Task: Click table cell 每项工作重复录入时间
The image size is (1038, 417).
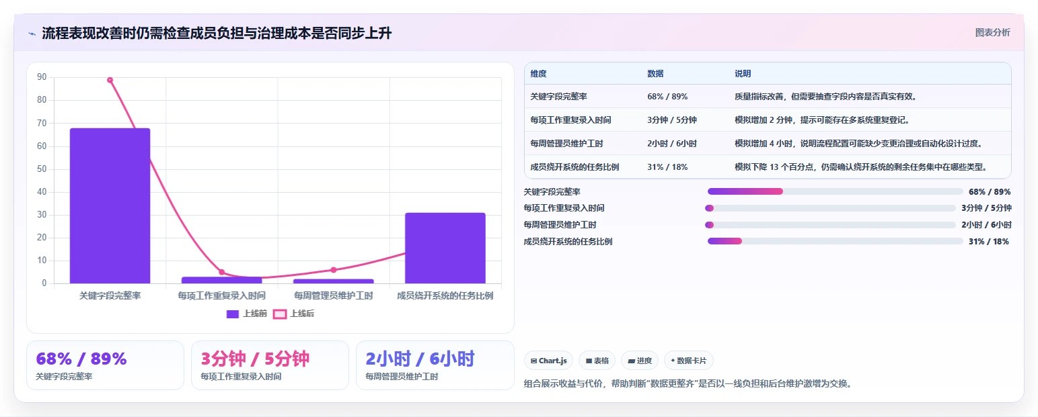Action: (x=570, y=120)
